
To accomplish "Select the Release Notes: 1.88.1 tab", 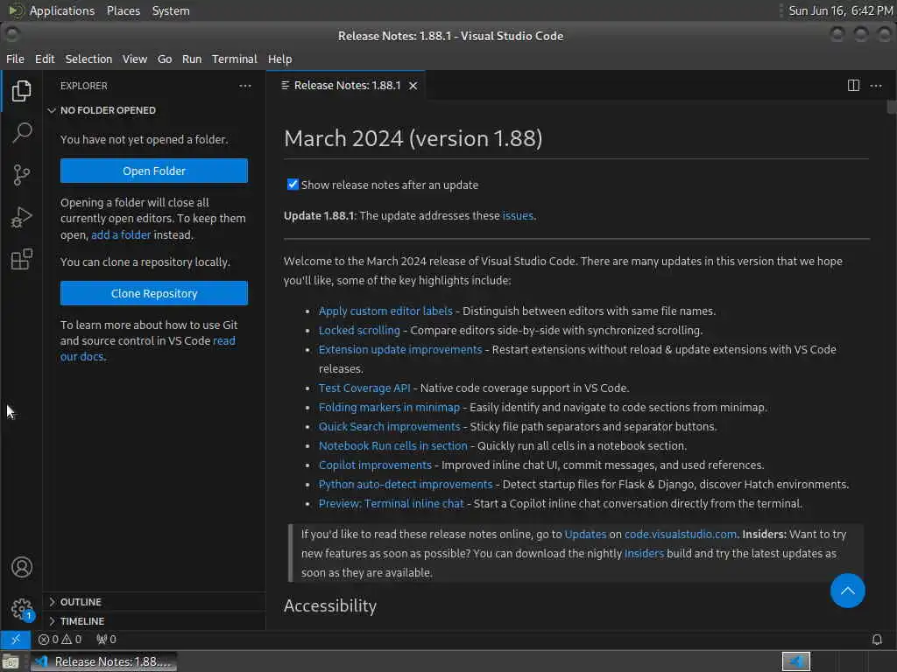I will [345, 86].
